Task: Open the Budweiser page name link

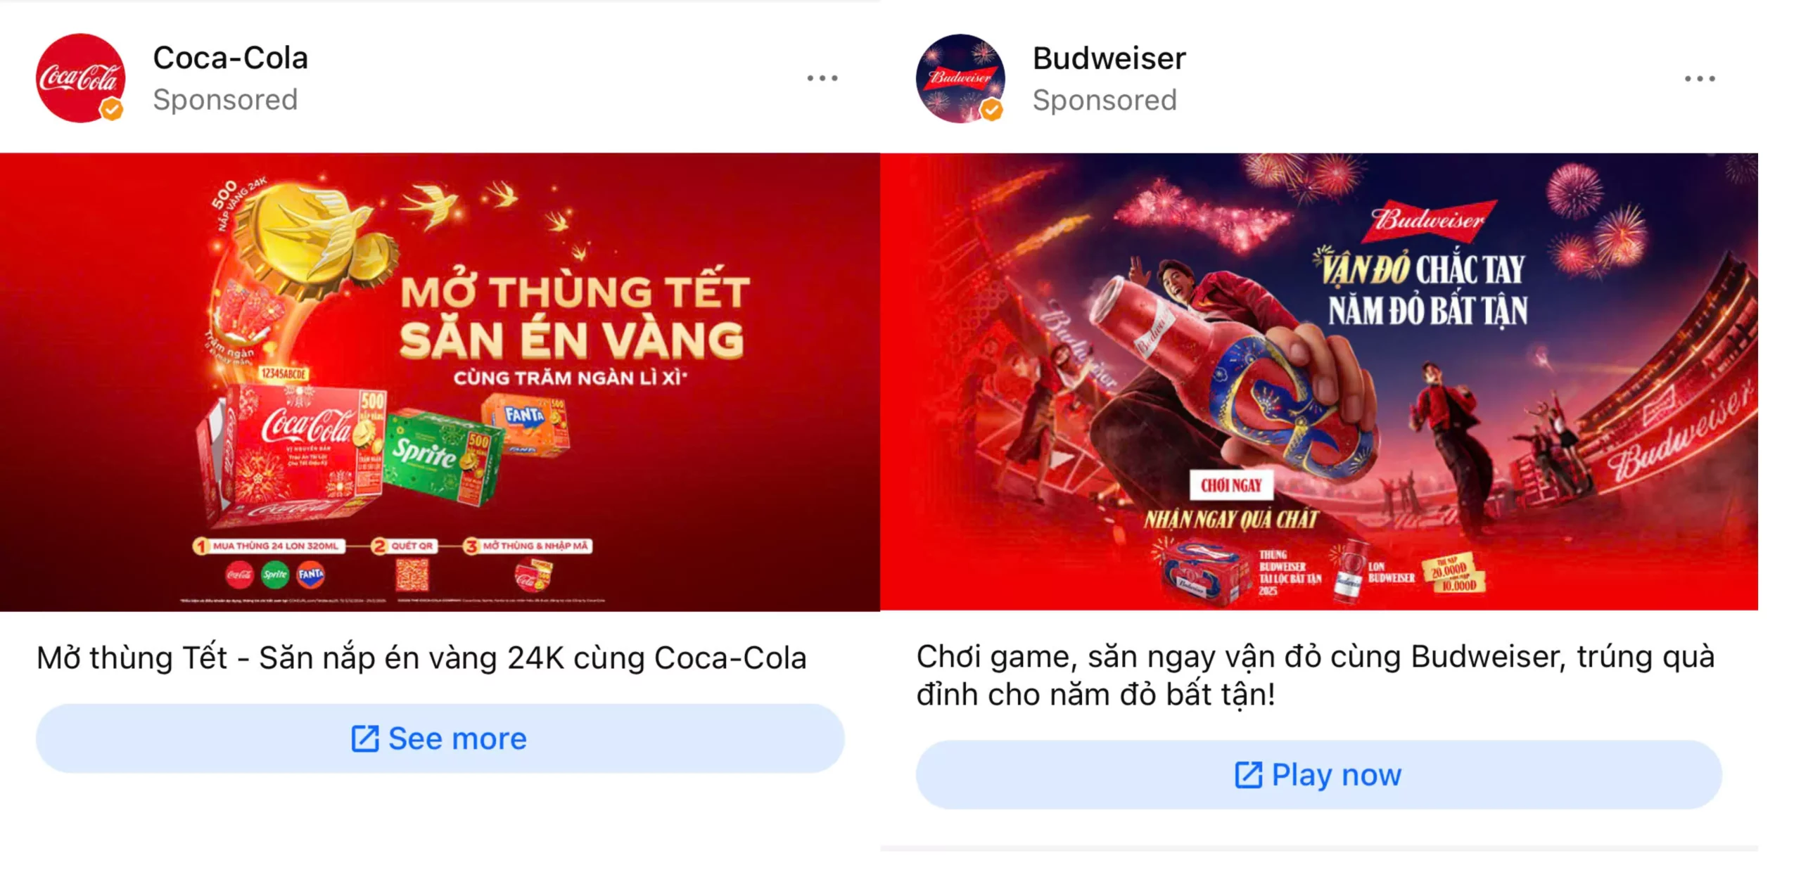Action: coord(1109,58)
